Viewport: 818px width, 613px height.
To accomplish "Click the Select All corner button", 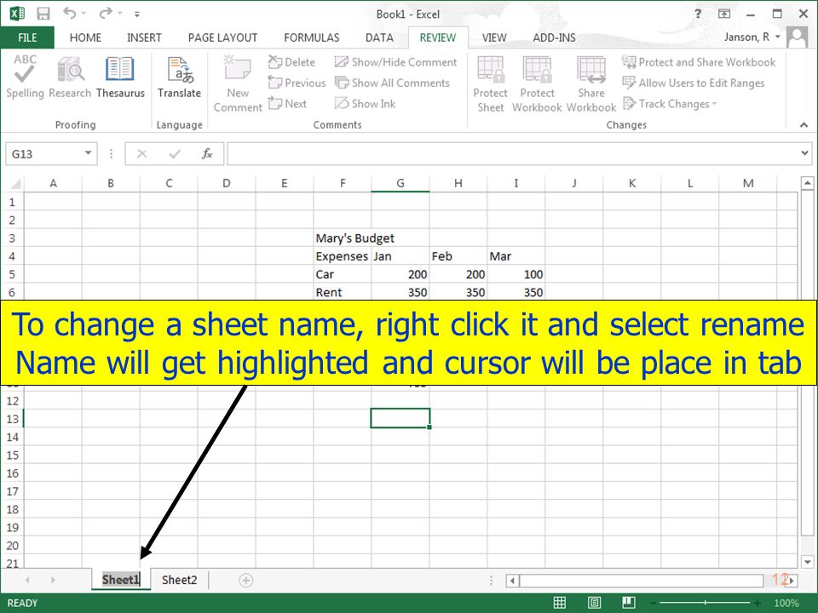I will click(15, 184).
